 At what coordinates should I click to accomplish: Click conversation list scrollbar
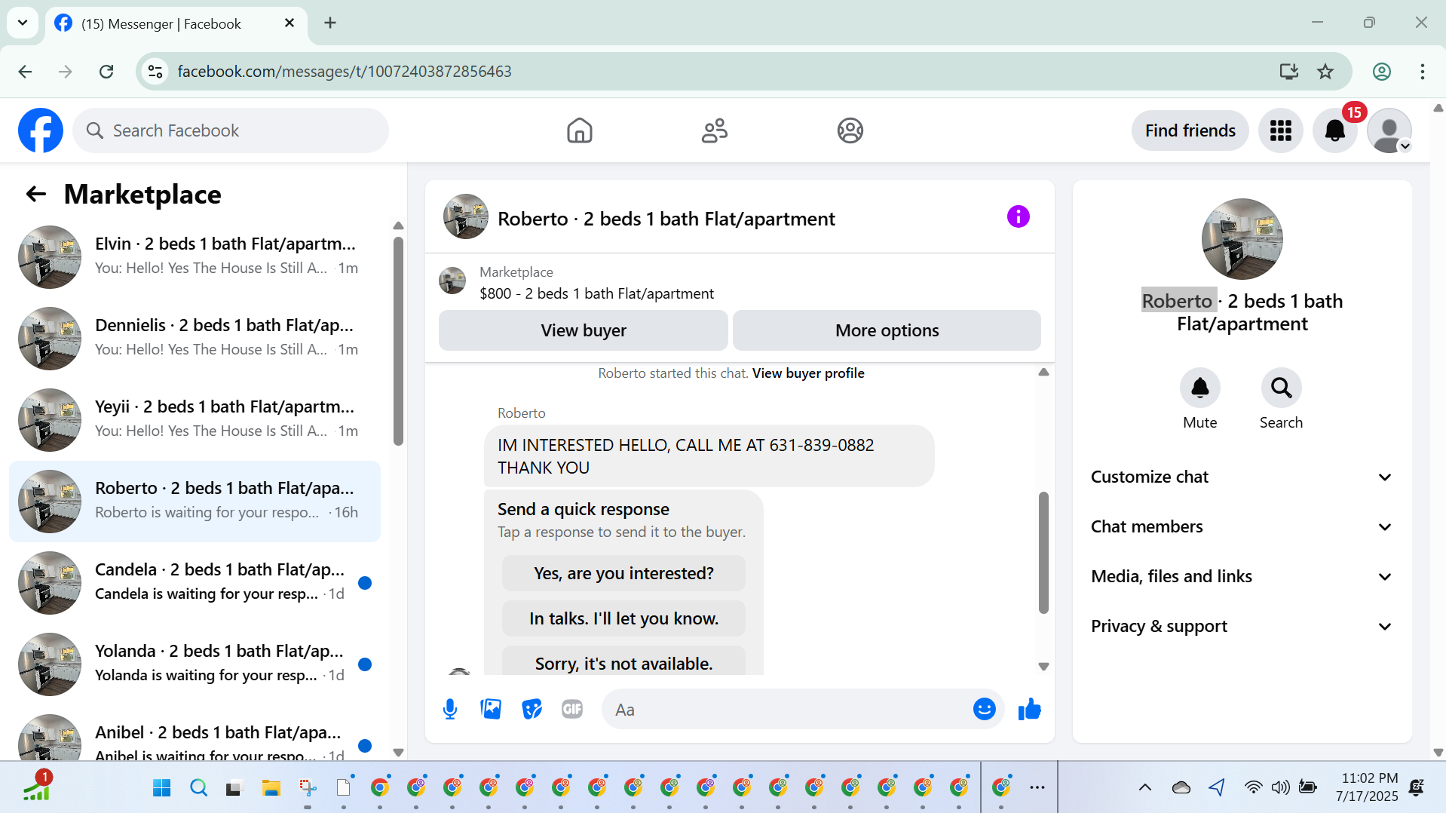[398, 341]
